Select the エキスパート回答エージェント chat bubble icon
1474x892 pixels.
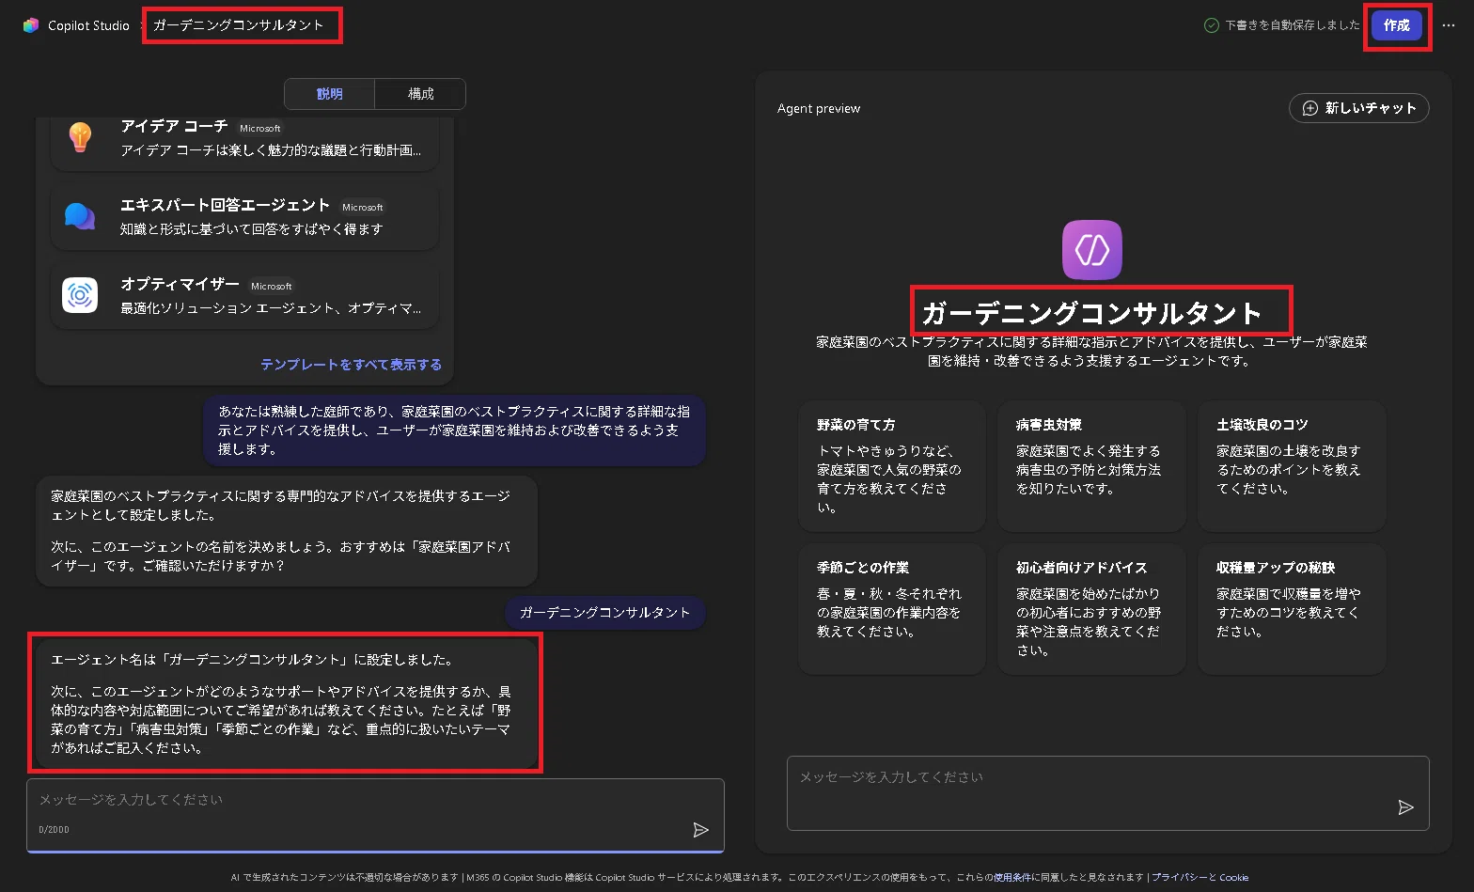[80, 216]
